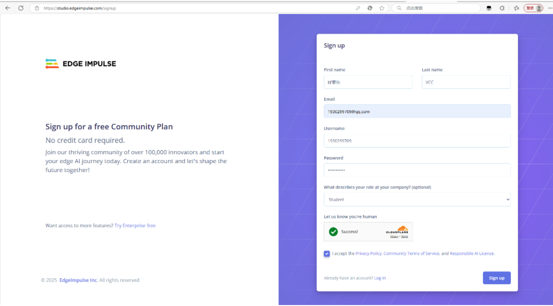The height and width of the screenshot is (306, 553).
Task: Open Community Terms of Service link
Action: (412, 254)
